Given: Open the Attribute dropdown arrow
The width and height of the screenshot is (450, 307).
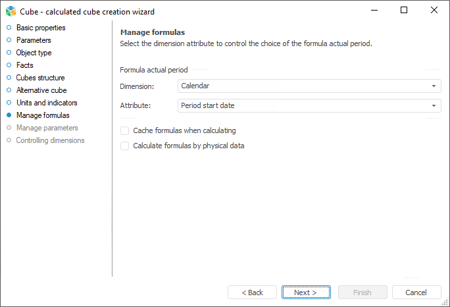Looking at the screenshot, I should point(434,105).
